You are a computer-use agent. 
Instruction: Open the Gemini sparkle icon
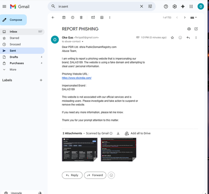183,6
